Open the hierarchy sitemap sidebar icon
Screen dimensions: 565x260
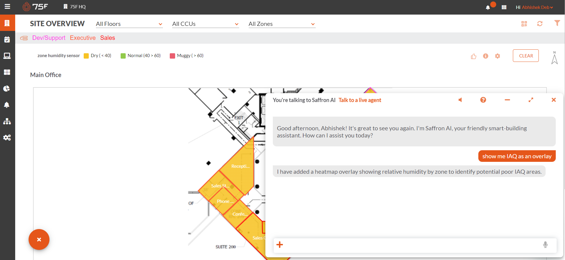(7, 121)
